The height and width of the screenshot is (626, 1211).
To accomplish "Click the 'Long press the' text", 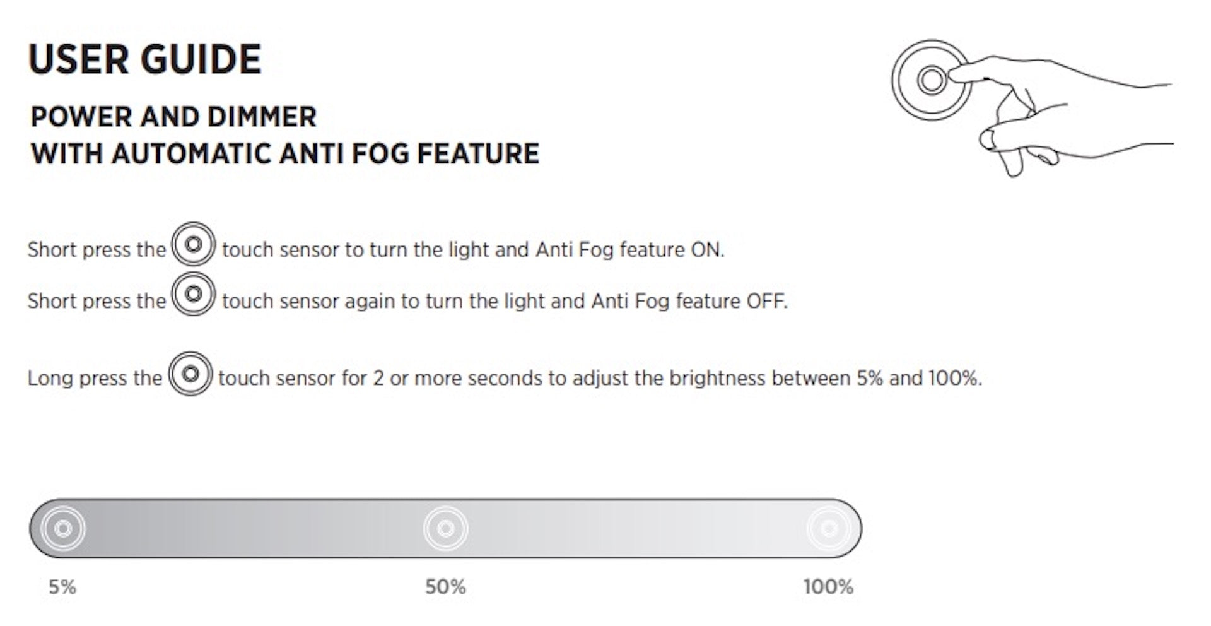I will (x=95, y=379).
